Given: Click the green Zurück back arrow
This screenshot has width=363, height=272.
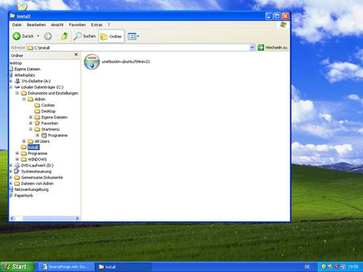Looking at the screenshot, I should click(16, 36).
